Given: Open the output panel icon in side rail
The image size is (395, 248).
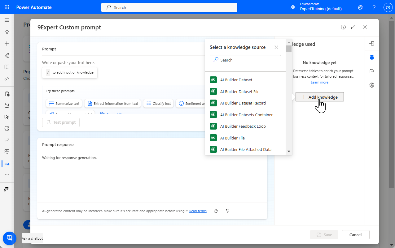Looking at the screenshot, I should tap(372, 71).
